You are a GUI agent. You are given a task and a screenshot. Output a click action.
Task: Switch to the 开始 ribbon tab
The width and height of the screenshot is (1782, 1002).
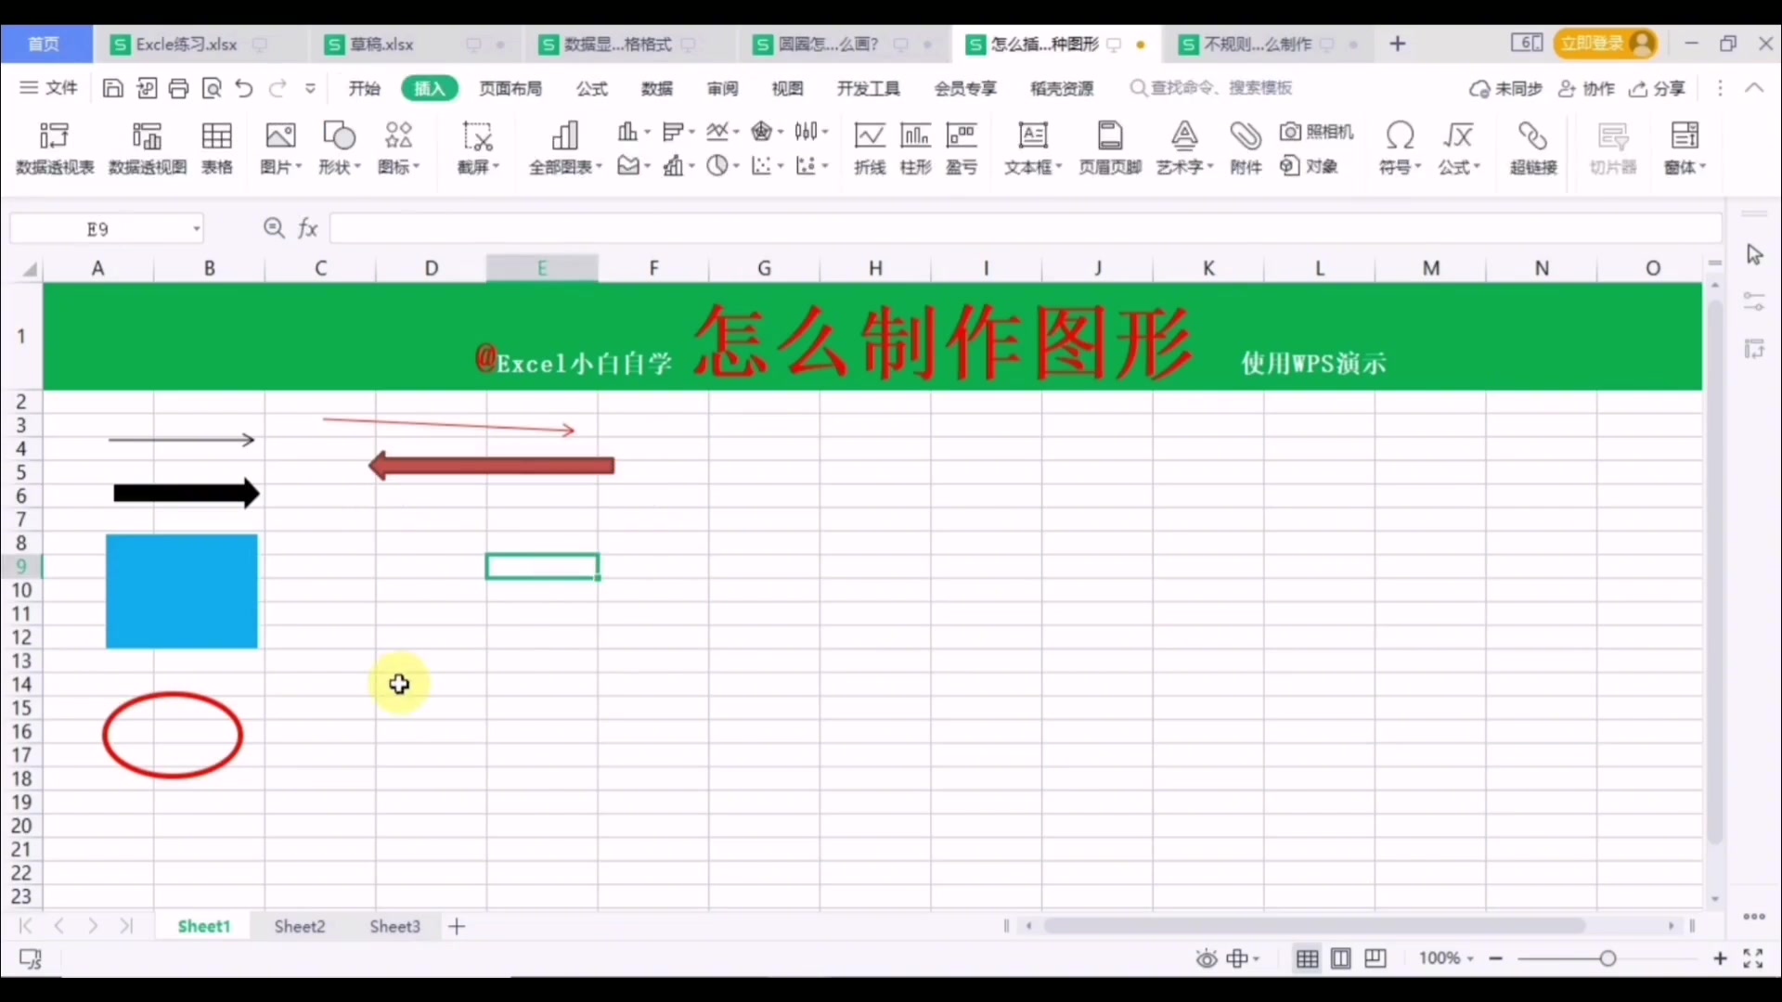pos(364,88)
